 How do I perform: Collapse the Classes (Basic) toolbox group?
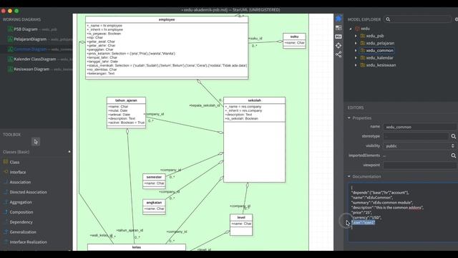69,152
